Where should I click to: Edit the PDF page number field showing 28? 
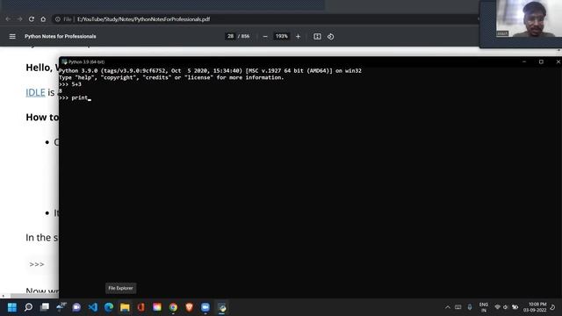(230, 36)
